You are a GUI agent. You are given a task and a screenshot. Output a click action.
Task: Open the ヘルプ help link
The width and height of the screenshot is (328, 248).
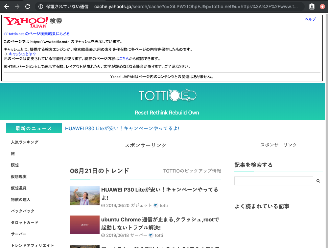310,19
